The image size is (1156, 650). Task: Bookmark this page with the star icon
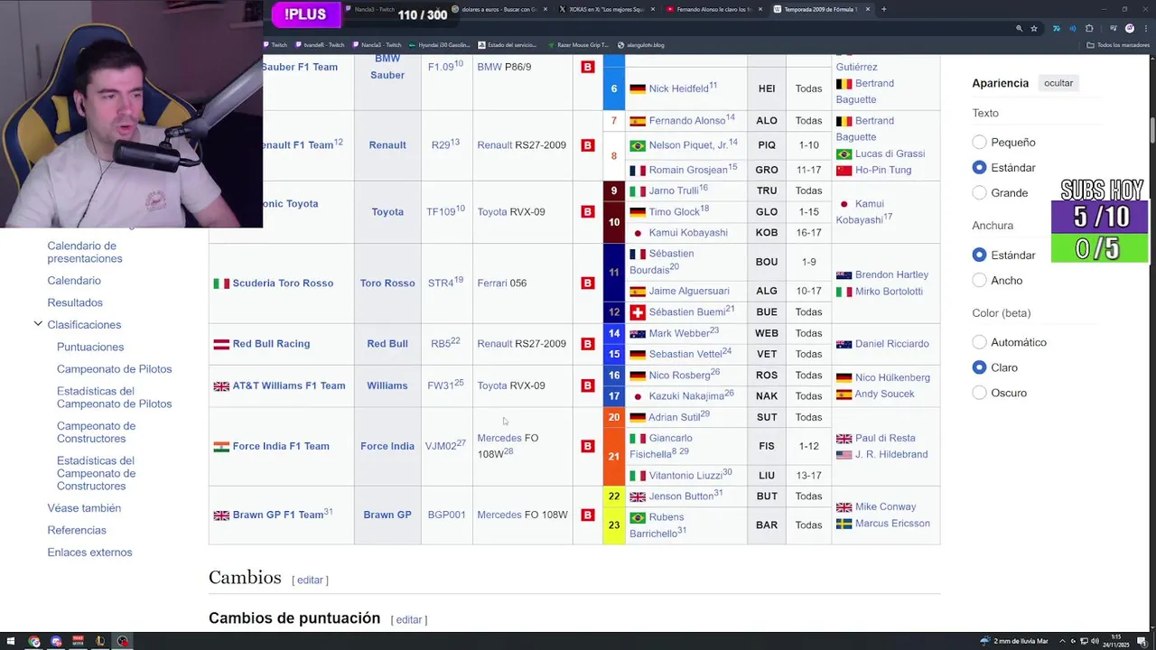(x=1034, y=28)
